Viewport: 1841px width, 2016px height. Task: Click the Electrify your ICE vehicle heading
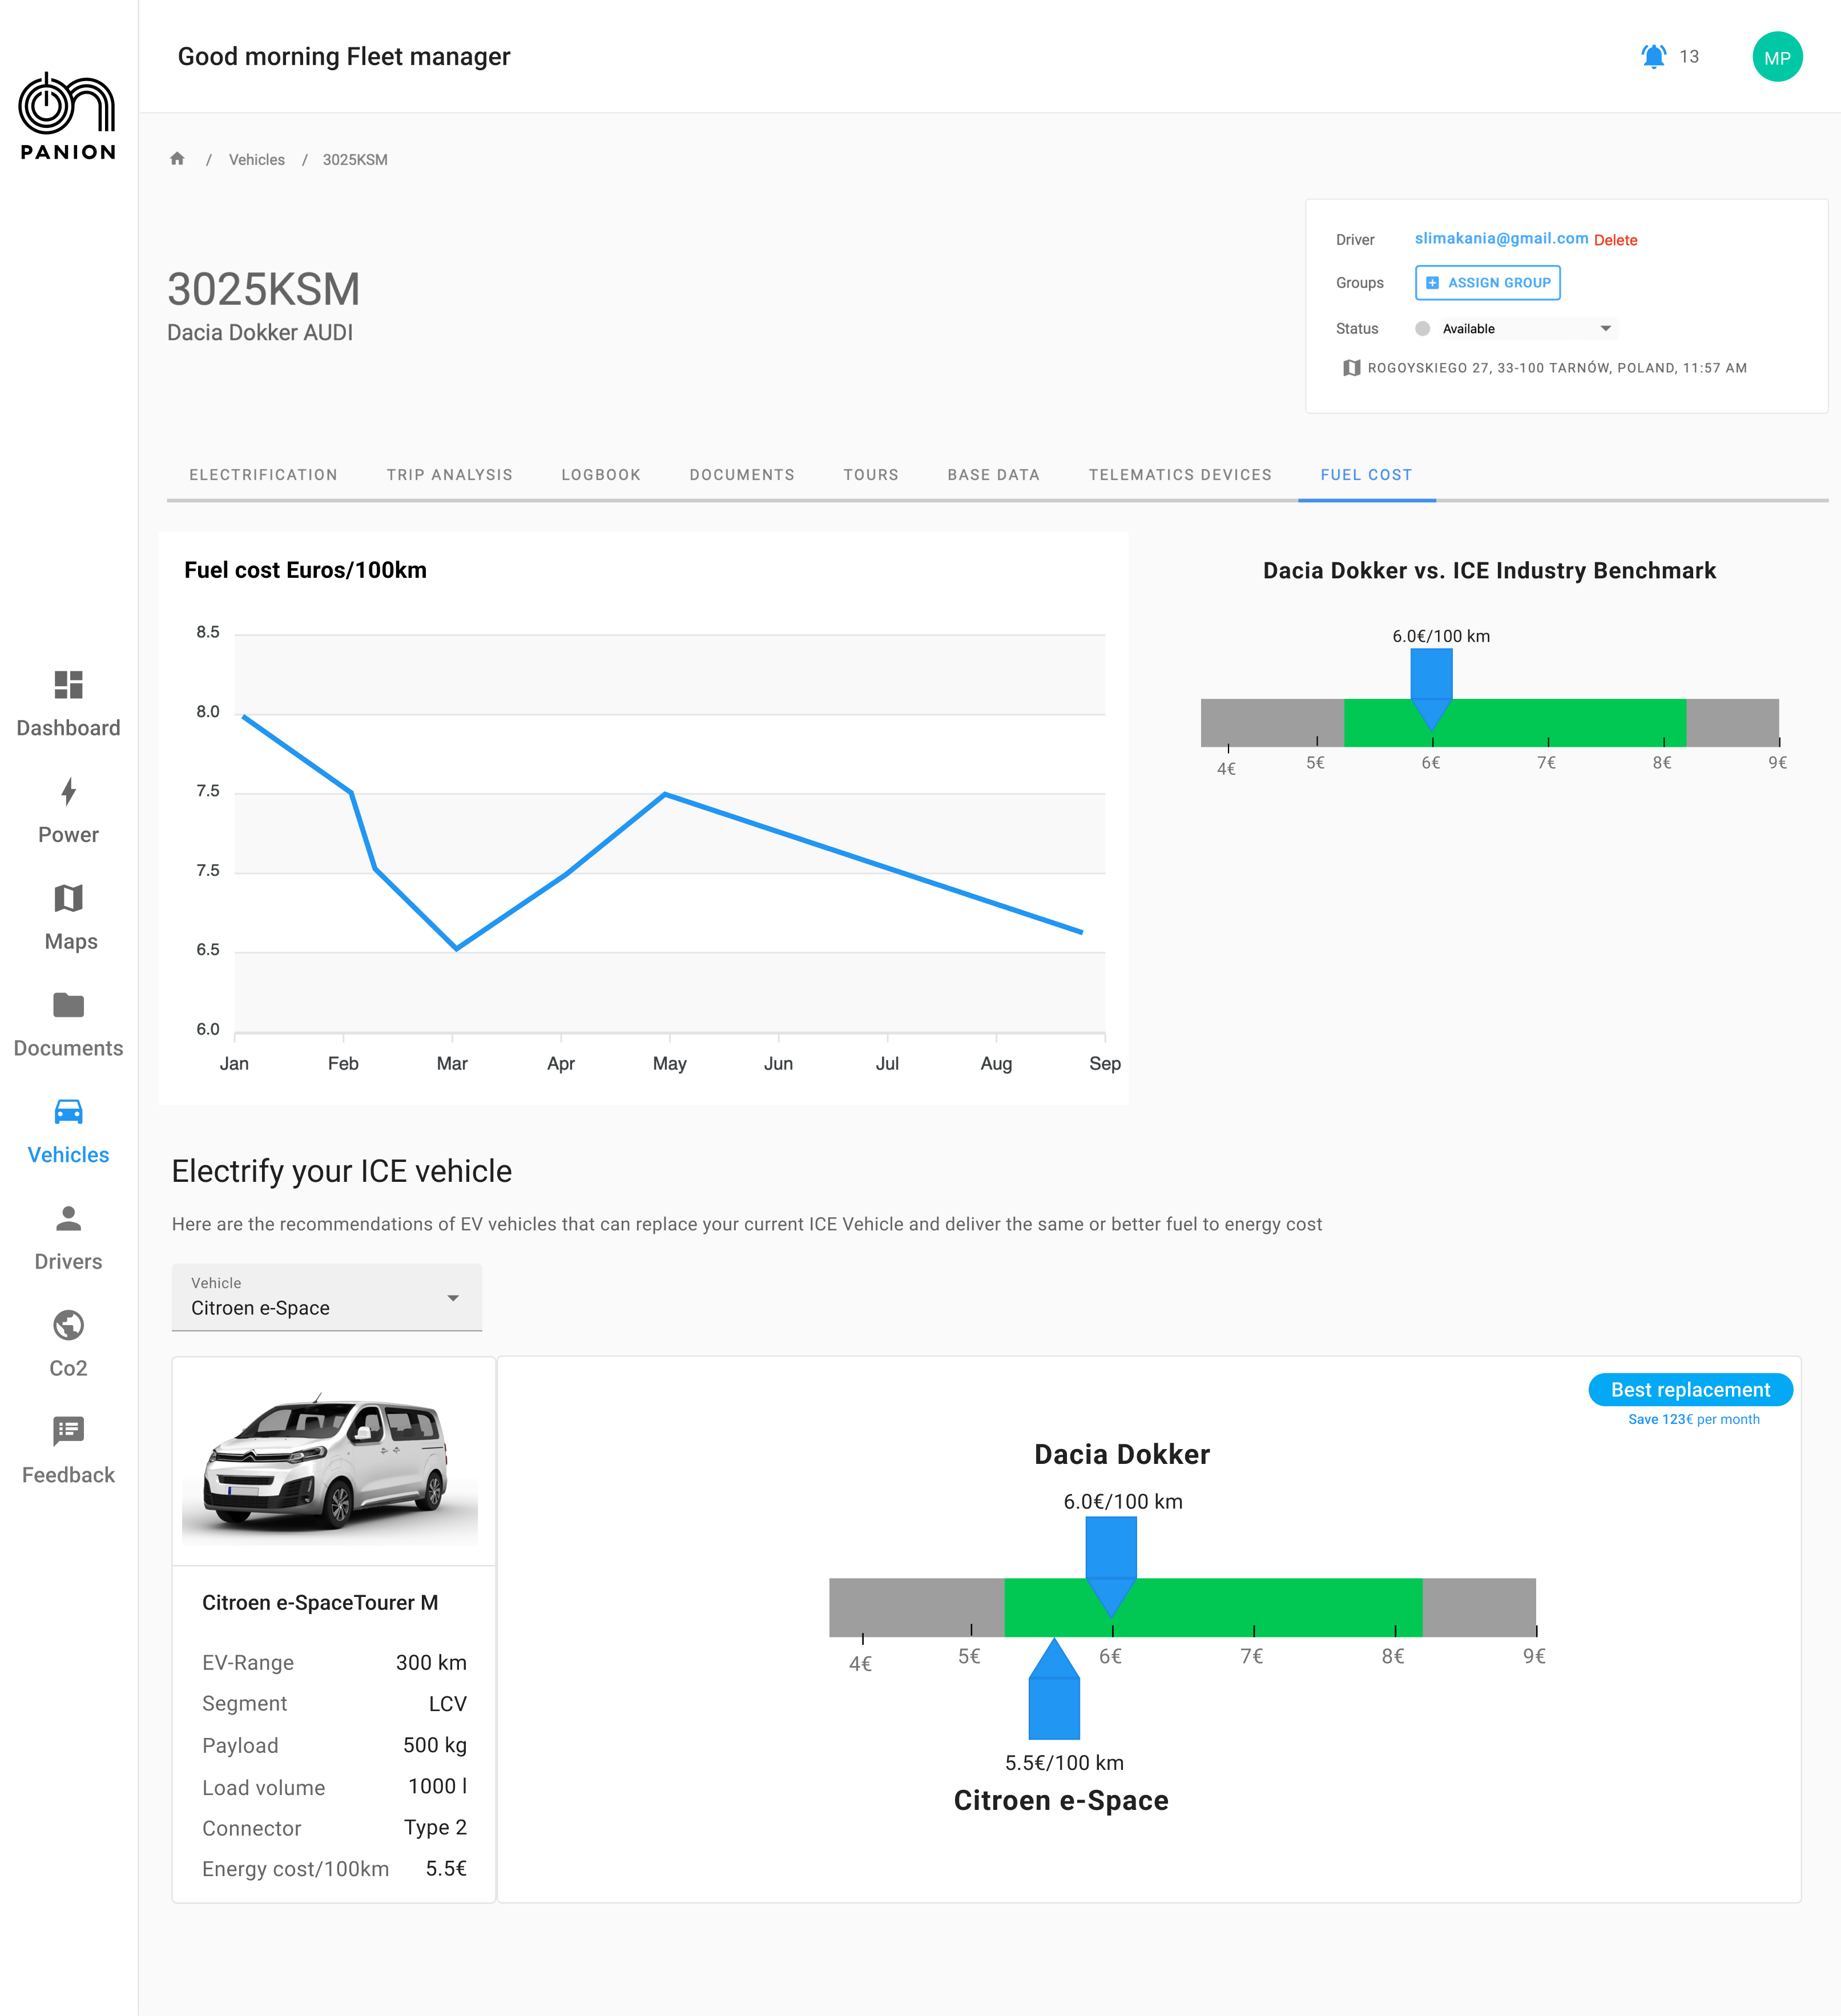click(341, 1171)
